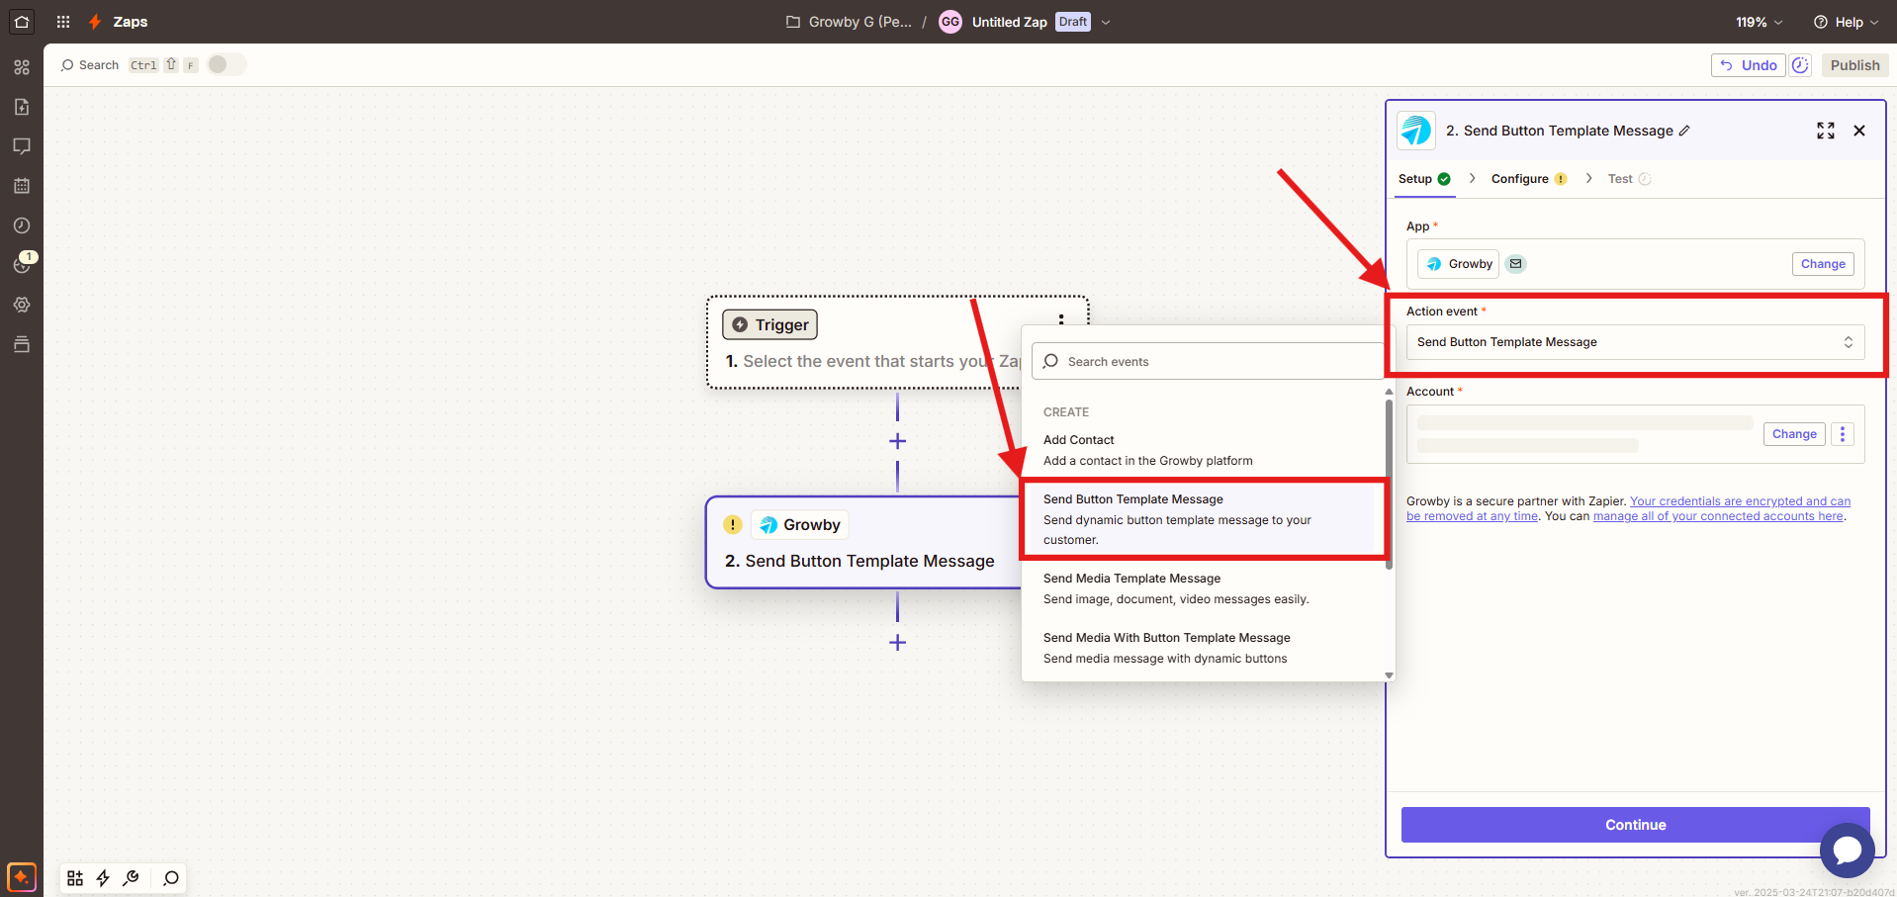Click the Growby folder icon in the breadcrumb

click(793, 22)
